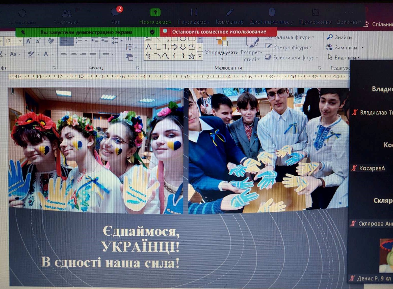This screenshot has width=393, height=289.
Task: Select the elbow arrow connector shape
Action: (166, 47)
